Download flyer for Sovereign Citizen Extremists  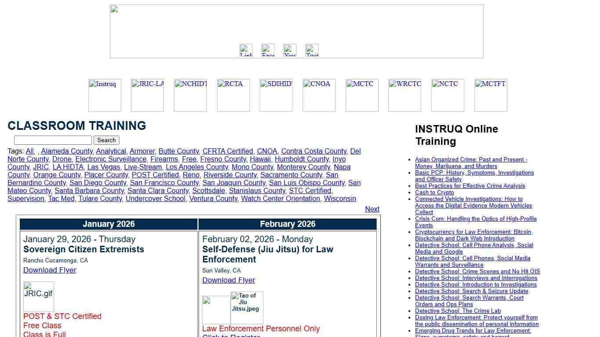(x=50, y=270)
